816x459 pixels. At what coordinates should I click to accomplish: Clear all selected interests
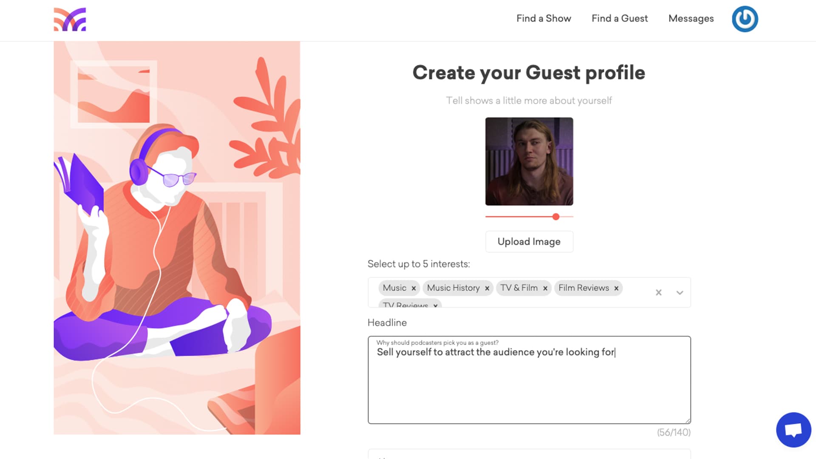coord(658,292)
